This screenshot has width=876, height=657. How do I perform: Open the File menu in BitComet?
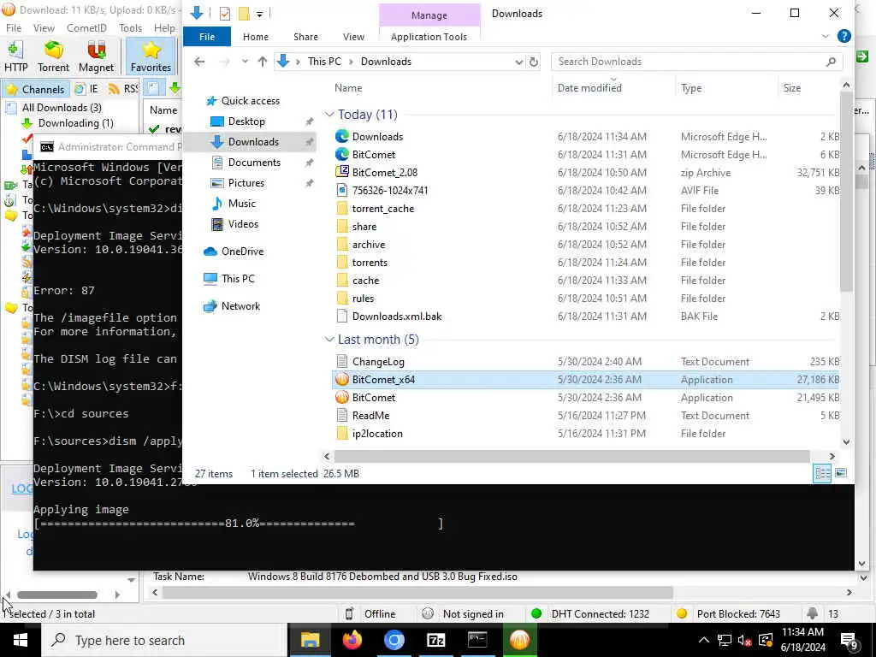tap(14, 28)
